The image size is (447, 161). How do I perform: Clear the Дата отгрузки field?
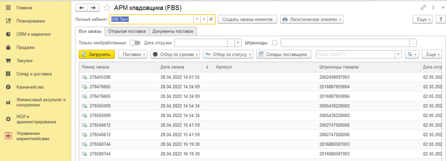[238, 43]
